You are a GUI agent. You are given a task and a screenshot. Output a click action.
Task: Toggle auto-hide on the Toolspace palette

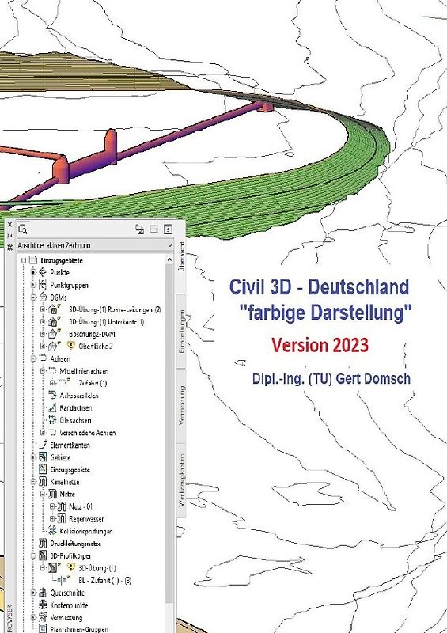coord(9,236)
